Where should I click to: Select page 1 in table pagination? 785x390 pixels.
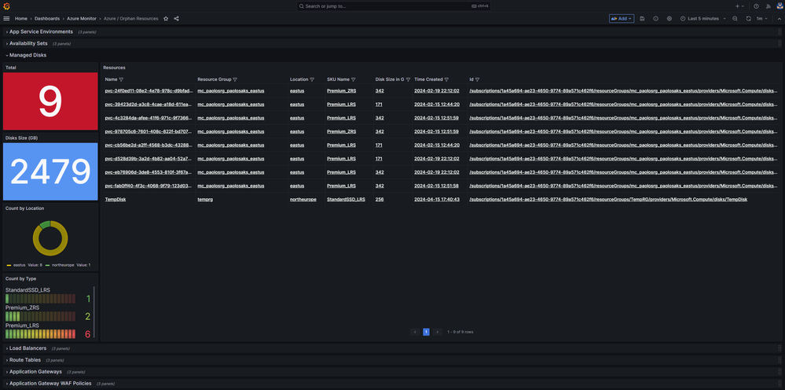tap(426, 332)
